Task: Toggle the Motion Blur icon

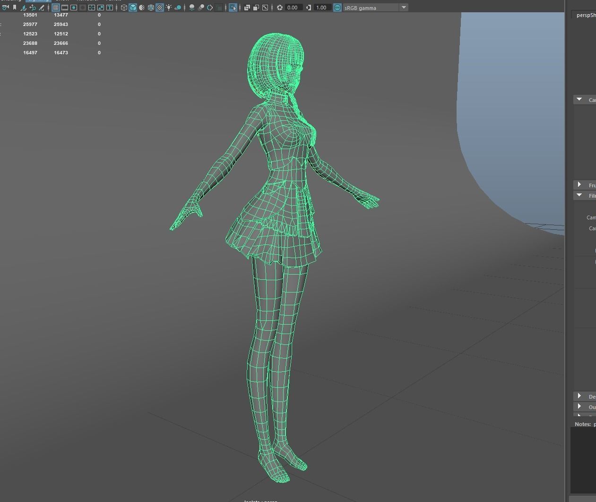Action: click(201, 8)
